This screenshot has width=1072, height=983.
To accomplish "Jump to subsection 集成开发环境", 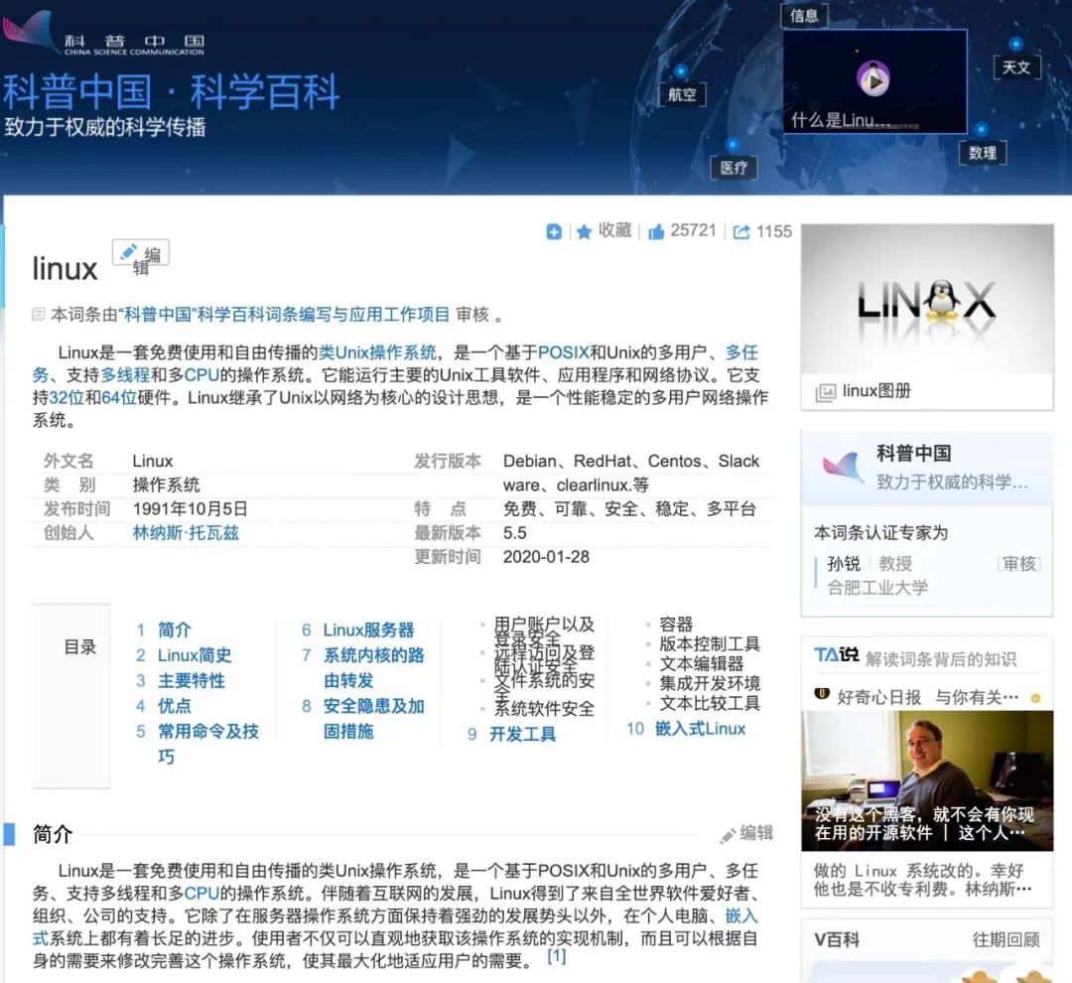I will click(710, 683).
